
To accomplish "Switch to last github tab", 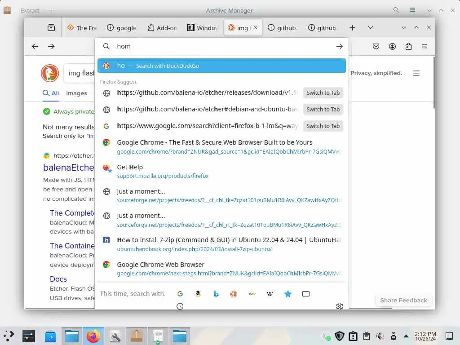I will point(323,27).
